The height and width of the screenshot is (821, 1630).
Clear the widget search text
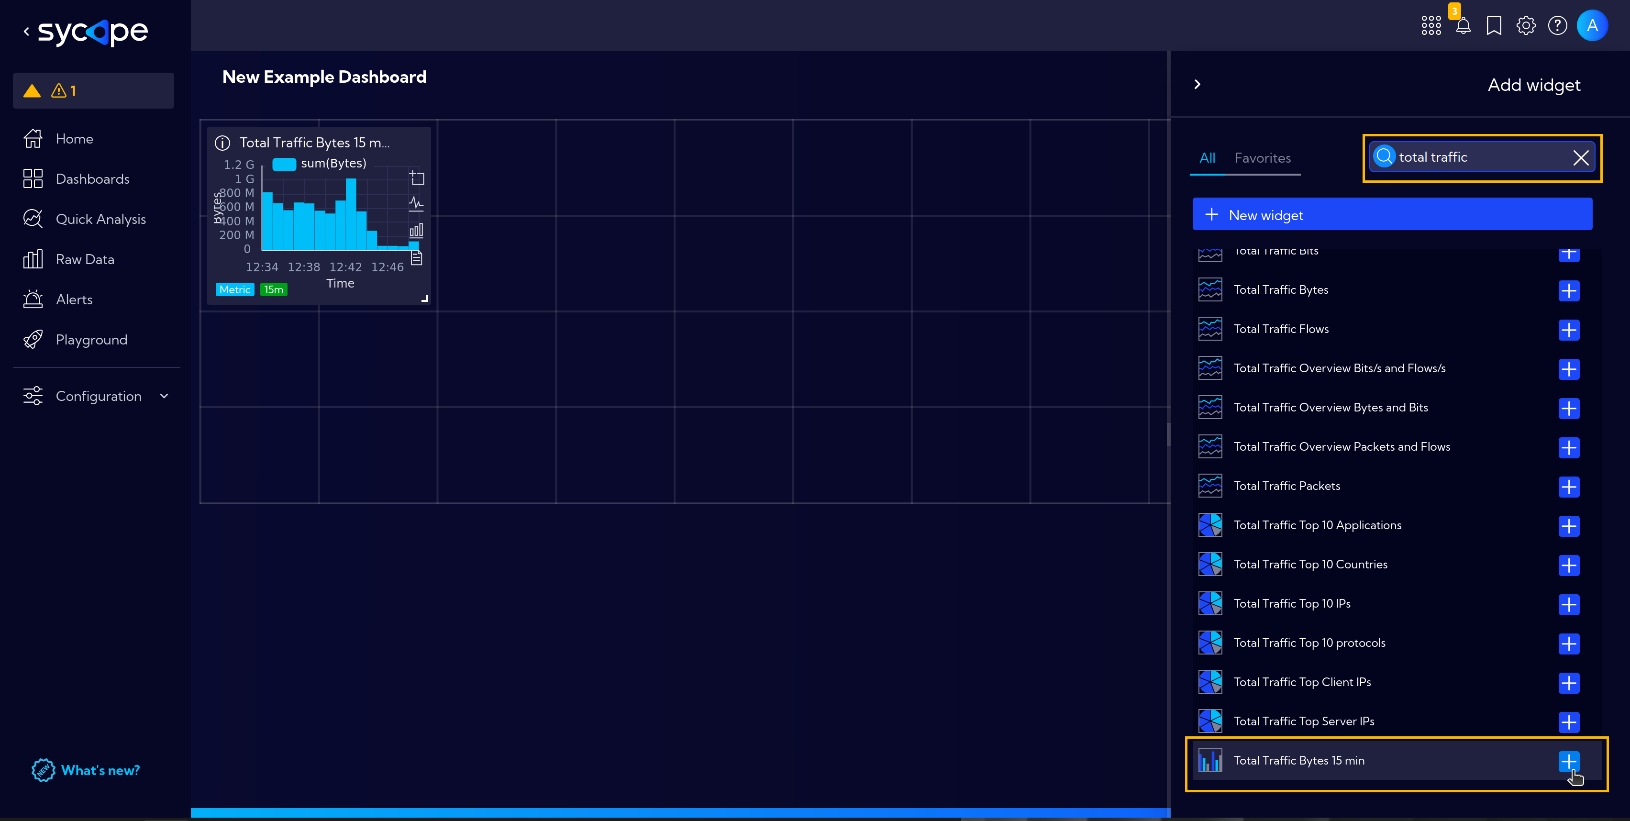click(x=1581, y=157)
